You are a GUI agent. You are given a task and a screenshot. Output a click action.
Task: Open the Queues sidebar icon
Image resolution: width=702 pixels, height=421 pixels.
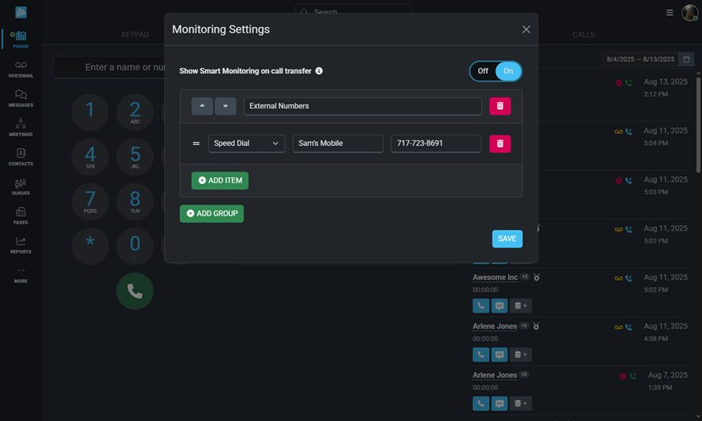(20, 186)
